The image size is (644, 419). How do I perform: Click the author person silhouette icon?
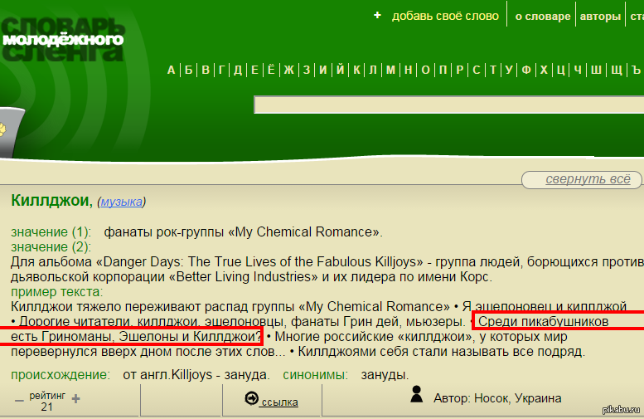point(417,394)
